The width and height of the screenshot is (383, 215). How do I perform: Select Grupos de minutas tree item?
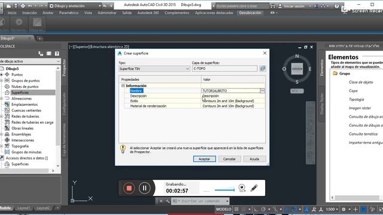point(26,152)
